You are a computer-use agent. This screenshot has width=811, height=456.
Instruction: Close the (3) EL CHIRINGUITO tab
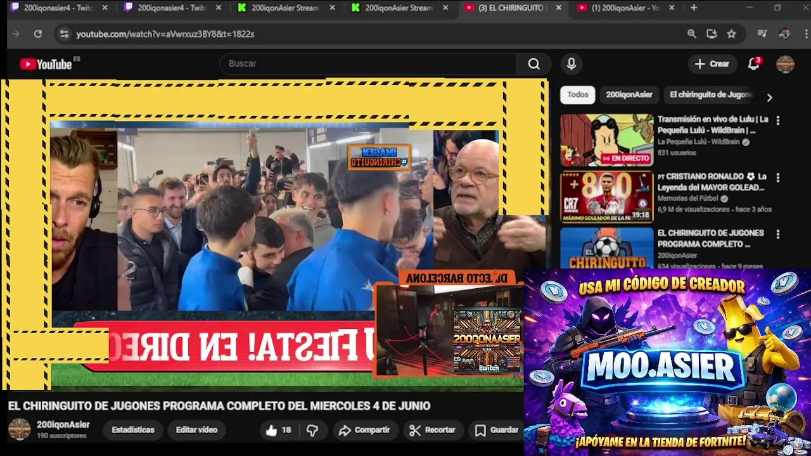coord(558,8)
